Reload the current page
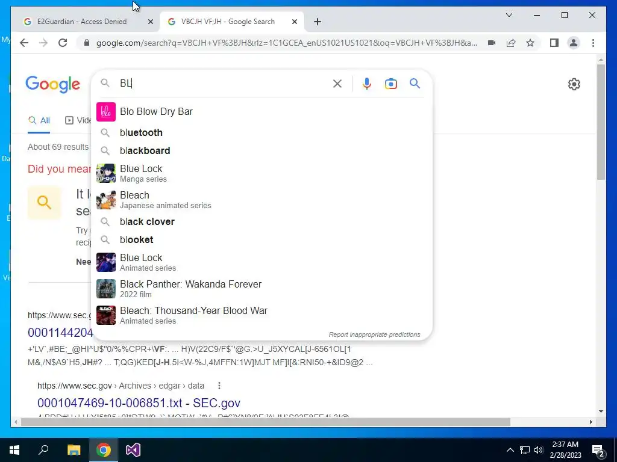 click(x=63, y=43)
